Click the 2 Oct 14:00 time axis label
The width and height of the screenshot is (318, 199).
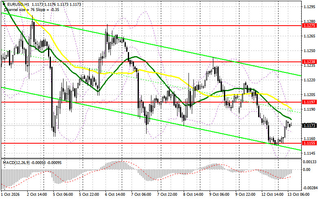click(37, 195)
